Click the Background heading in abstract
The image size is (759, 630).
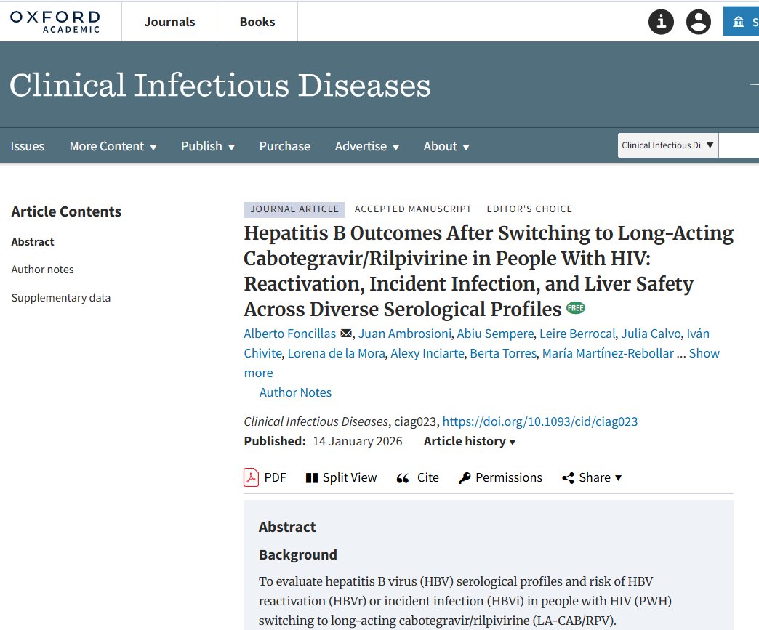coord(297,554)
